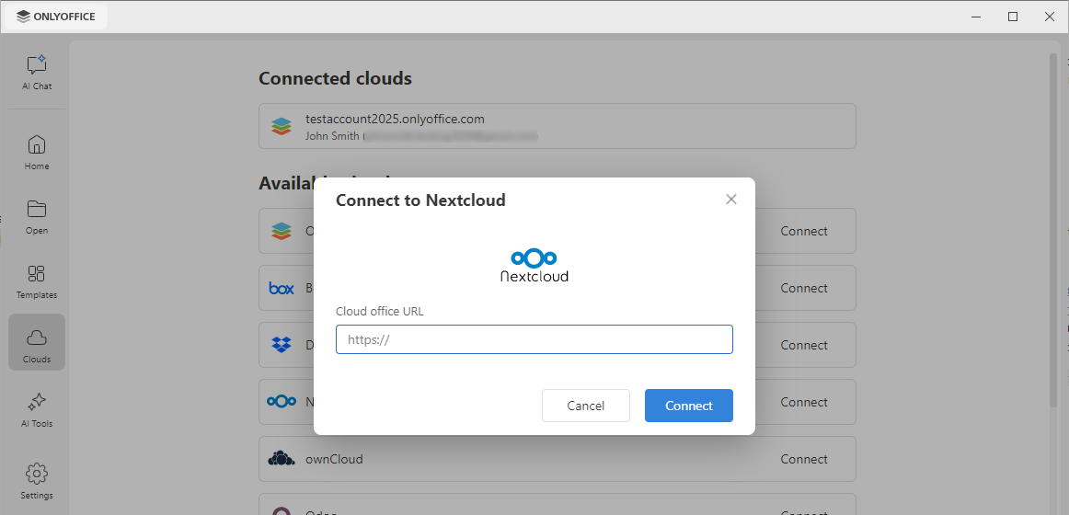Click the Dropbox logo icon

click(x=281, y=345)
